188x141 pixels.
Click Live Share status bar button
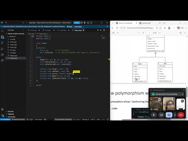5,120
